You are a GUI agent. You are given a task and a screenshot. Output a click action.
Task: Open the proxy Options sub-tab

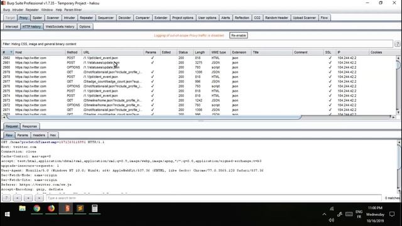click(x=85, y=26)
